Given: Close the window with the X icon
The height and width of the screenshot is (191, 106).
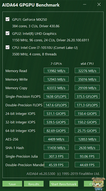Looking at the screenshot, I should pos(99,5).
